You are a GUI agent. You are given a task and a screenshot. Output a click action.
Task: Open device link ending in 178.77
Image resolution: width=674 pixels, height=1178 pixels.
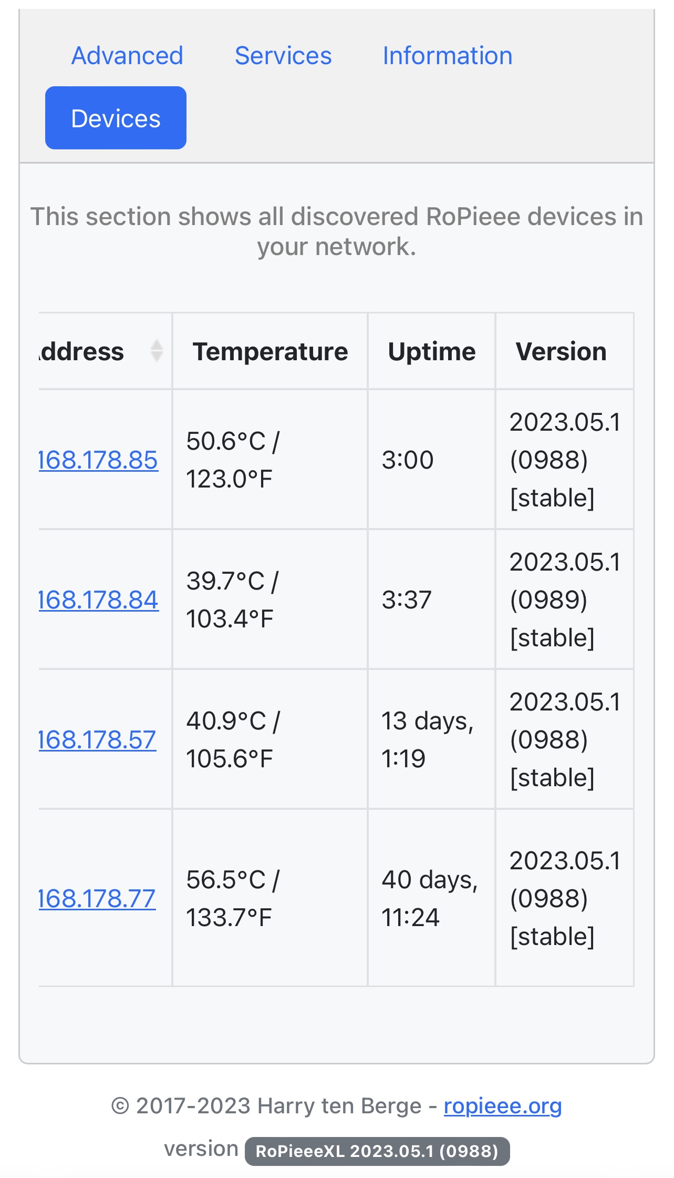tap(97, 899)
